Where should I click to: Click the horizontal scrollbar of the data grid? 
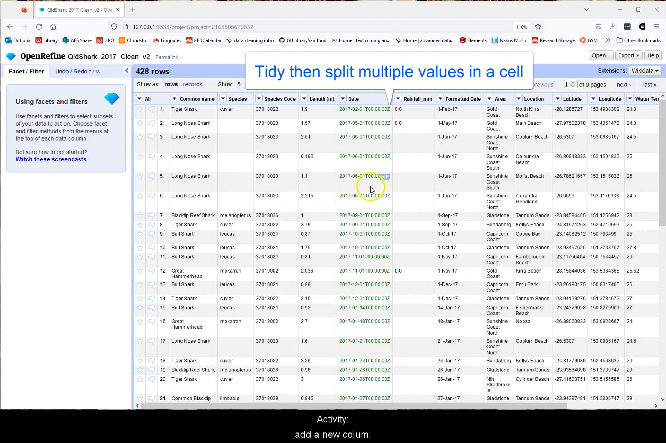[x=354, y=406]
